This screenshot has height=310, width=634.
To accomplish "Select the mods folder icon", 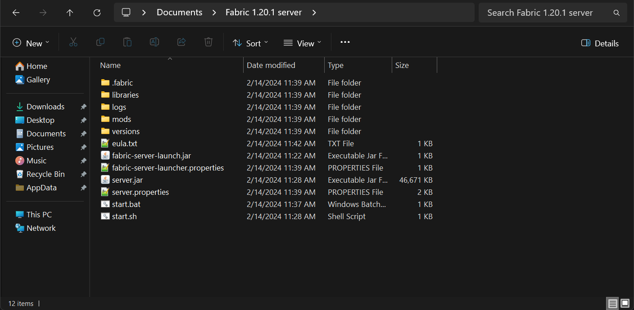I will (105, 119).
